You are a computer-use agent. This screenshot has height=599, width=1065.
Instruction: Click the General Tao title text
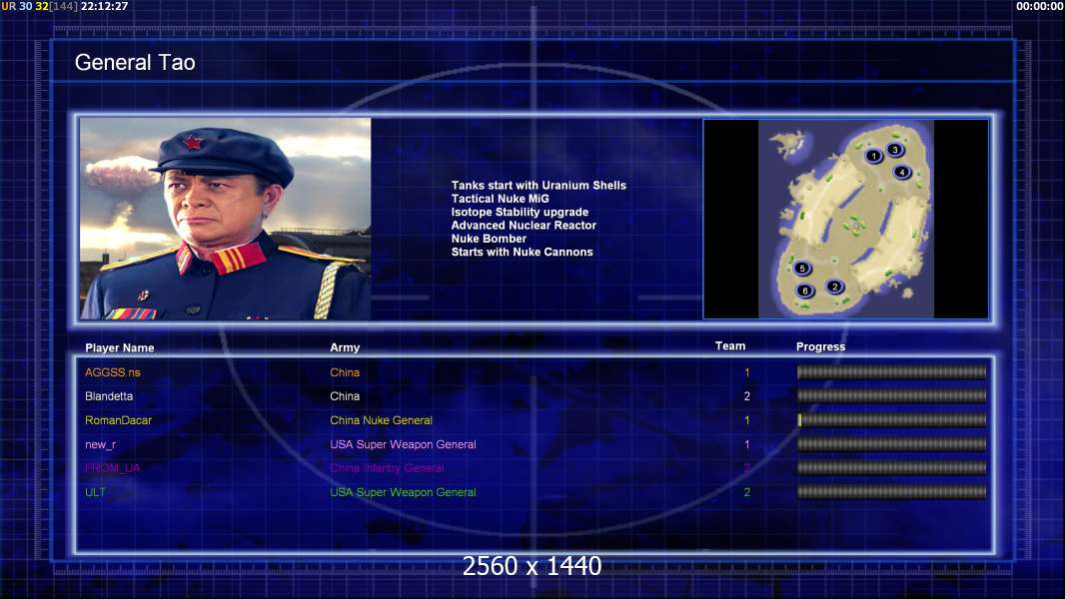point(135,63)
